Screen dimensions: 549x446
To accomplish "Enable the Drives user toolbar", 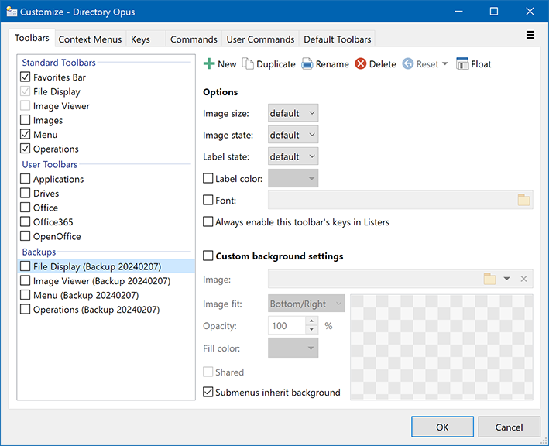I will pos(26,193).
